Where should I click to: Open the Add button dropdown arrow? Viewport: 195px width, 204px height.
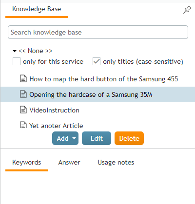coord(74,138)
